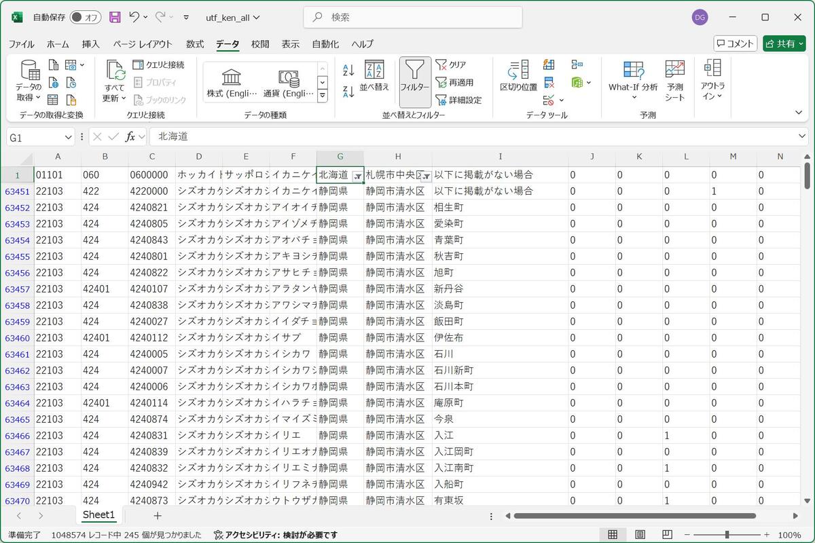
Task: Click the Existing Connections icon
Action: pos(71,100)
